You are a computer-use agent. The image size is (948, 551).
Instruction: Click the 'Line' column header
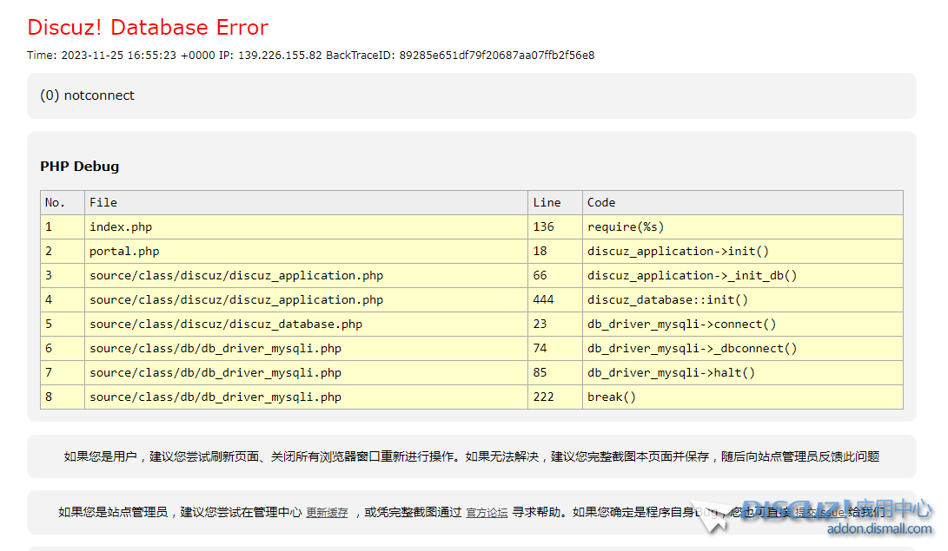555,203
